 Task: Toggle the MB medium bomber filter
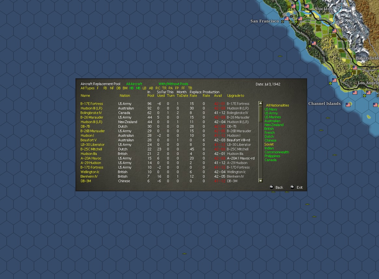[x=138, y=88]
